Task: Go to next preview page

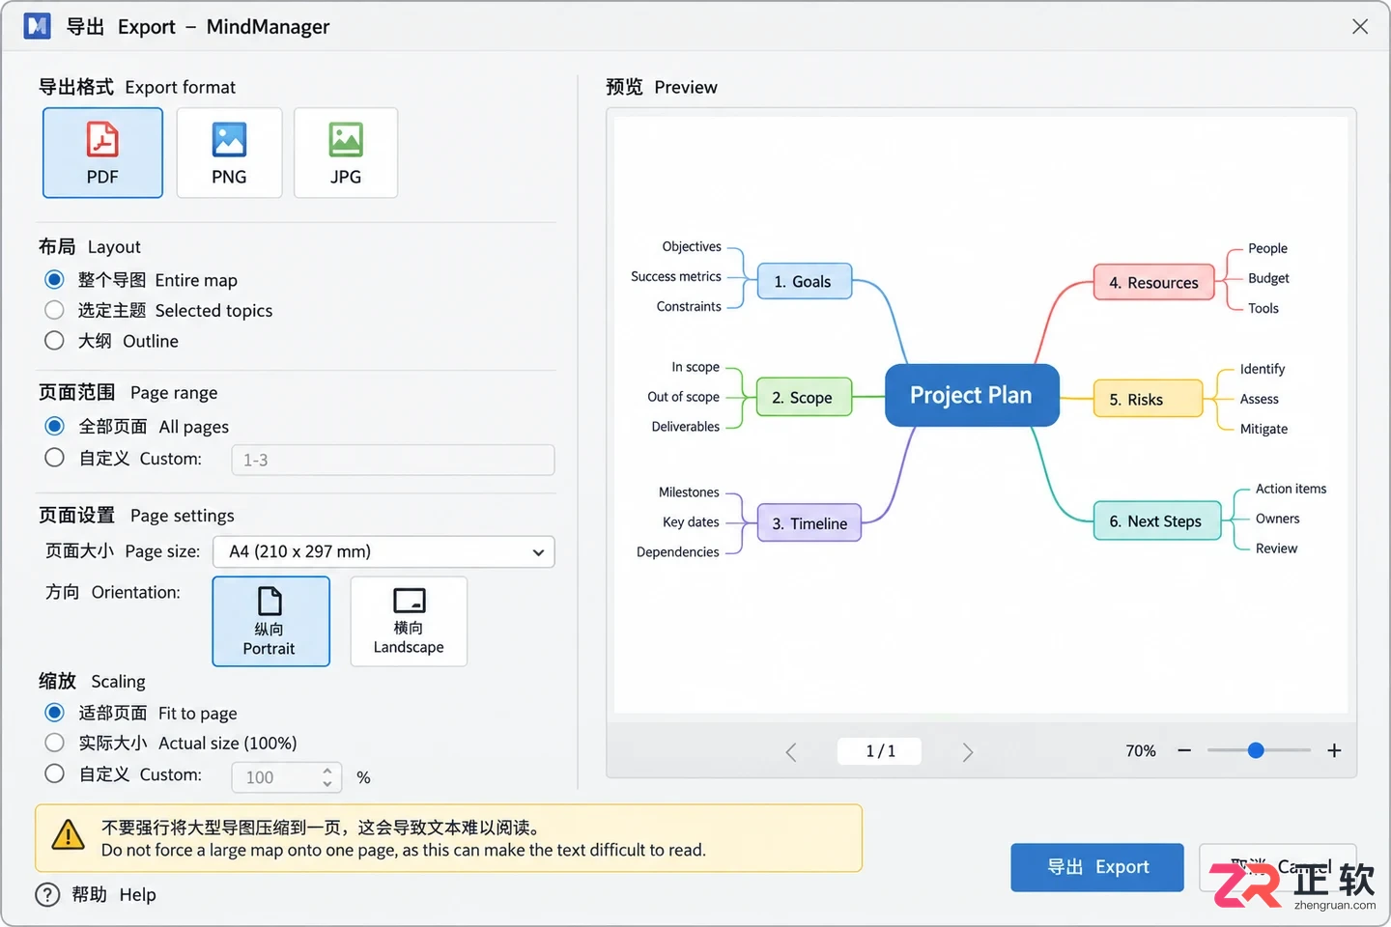Action: pos(968,752)
